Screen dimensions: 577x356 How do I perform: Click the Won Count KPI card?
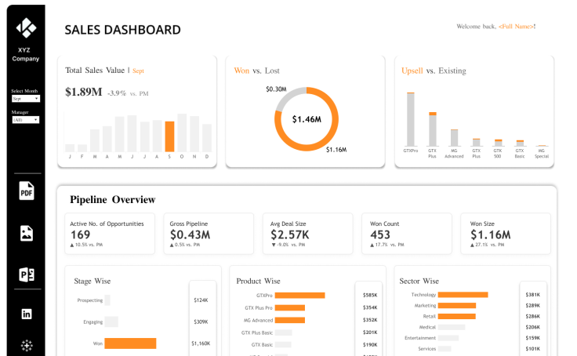tap(407, 234)
